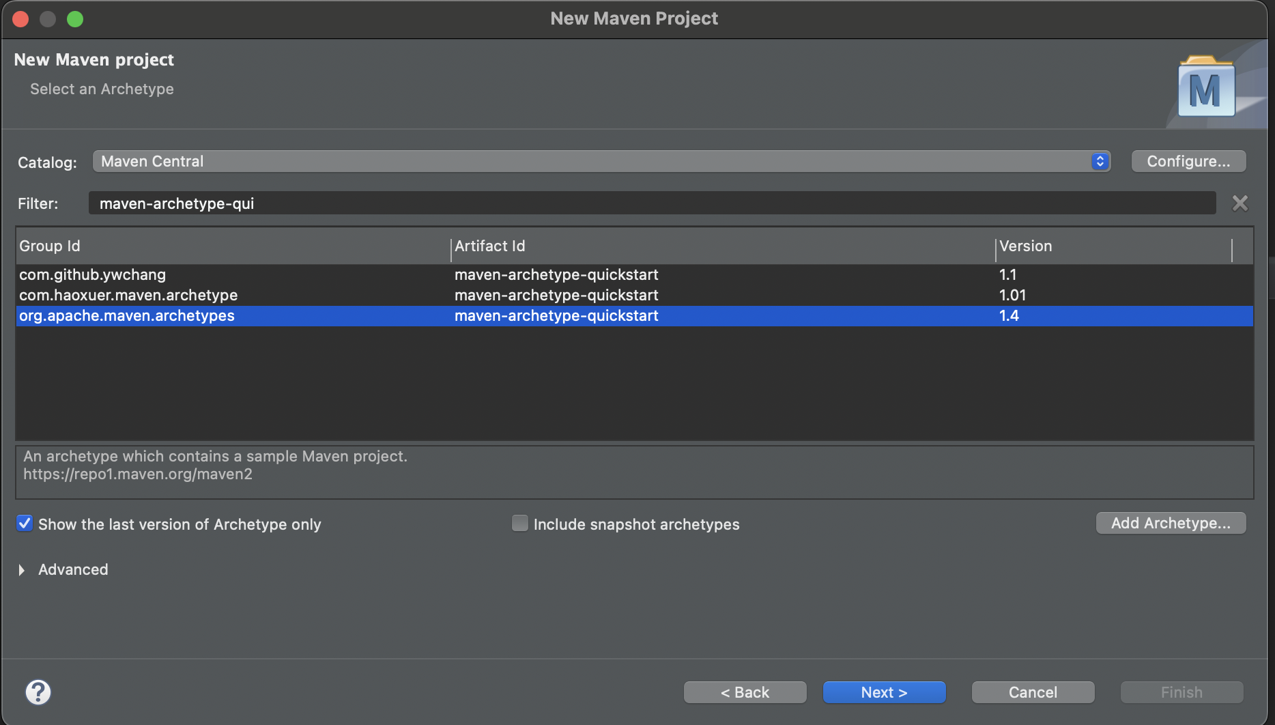
Task: Select the com.haoxuer.maven.archetype row
Action: tap(634, 295)
